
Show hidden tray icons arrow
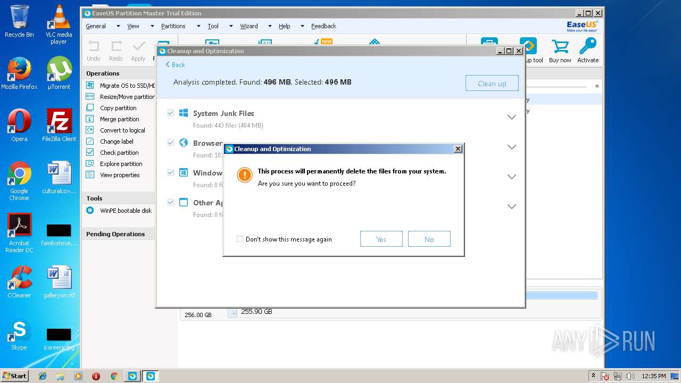593,376
